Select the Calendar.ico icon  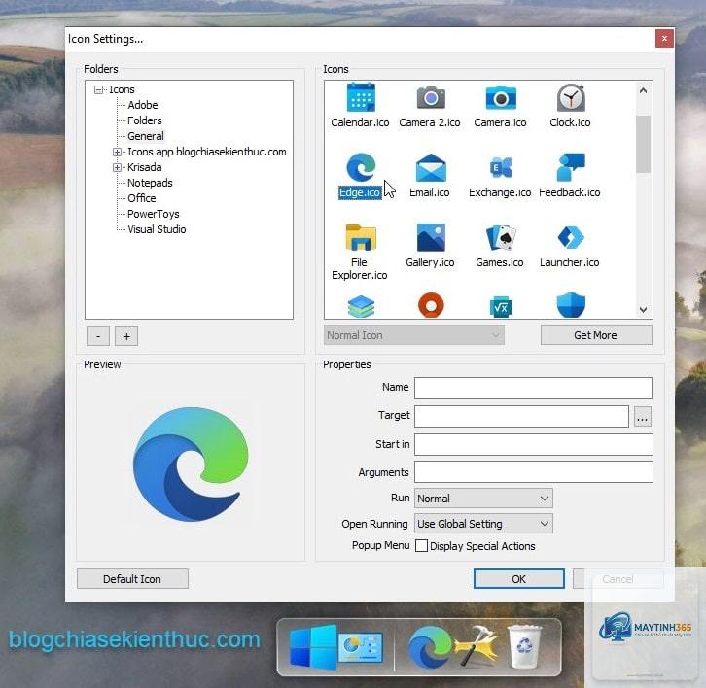[361, 97]
